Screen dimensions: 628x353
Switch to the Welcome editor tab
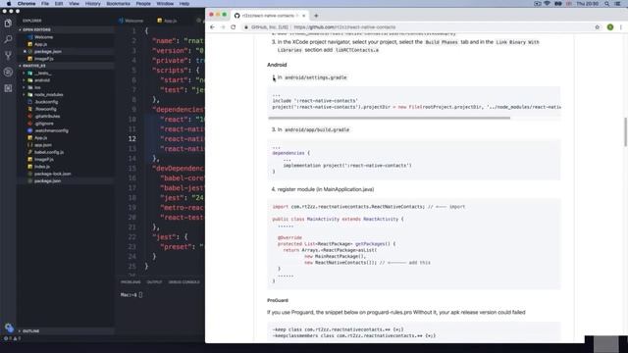tap(131, 21)
